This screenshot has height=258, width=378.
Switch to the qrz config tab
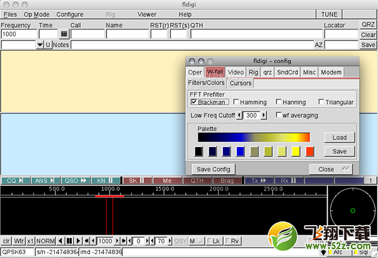click(267, 72)
